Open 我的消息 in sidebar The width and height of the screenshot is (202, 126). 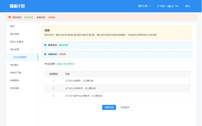coord(14,88)
